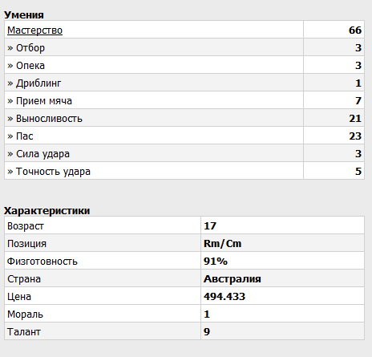This screenshot has width=372, height=357.
Task: Select the Отбор skill row
Action: (184, 47)
